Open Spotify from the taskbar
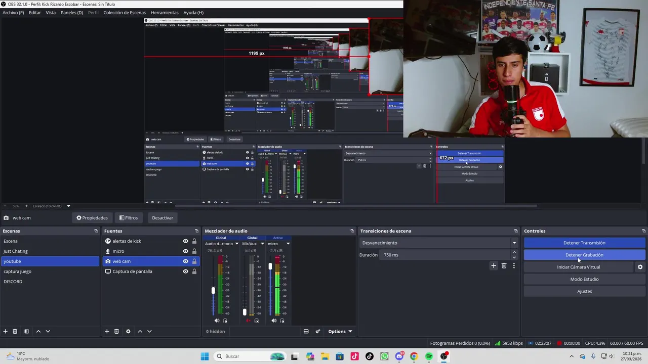The height and width of the screenshot is (364, 648). [x=429, y=356]
